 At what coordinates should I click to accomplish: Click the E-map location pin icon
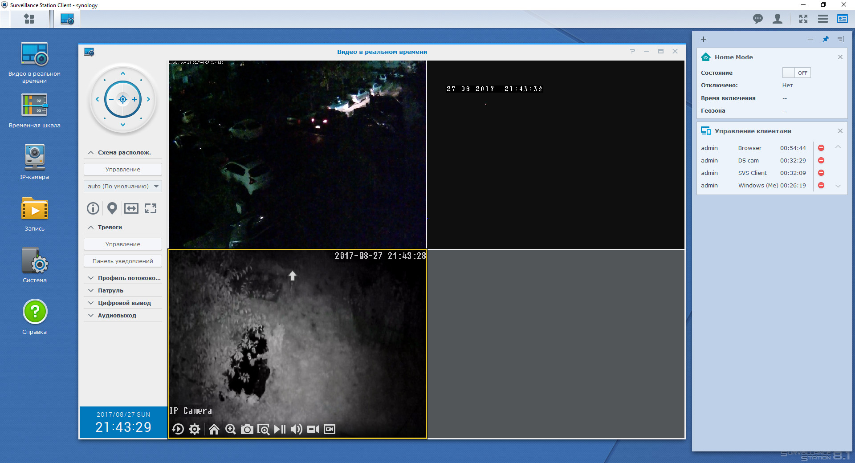112,208
